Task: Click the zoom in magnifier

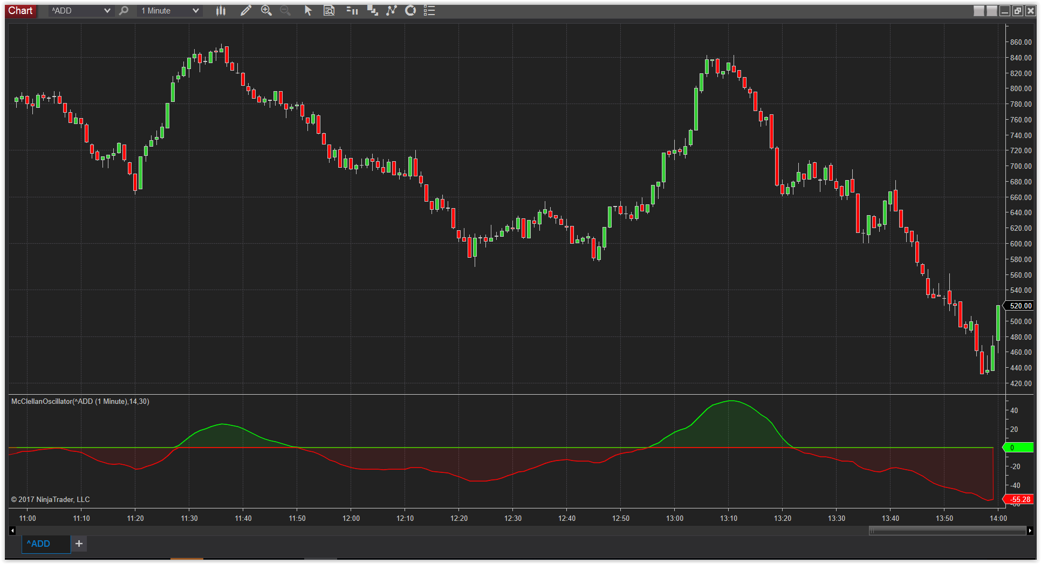Action: [x=266, y=11]
